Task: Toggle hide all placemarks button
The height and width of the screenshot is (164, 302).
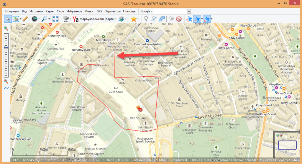Action: (x=179, y=19)
